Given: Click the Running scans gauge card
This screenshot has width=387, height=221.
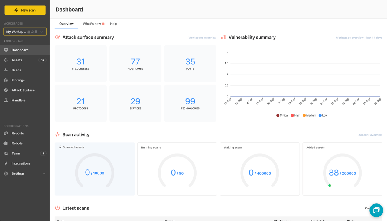Looking at the screenshot, I should pyautogui.click(x=177, y=169).
